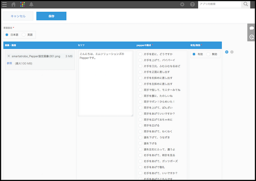The width and height of the screenshot is (256, 181).
Task: Click the 保存 button
Action: [51, 16]
